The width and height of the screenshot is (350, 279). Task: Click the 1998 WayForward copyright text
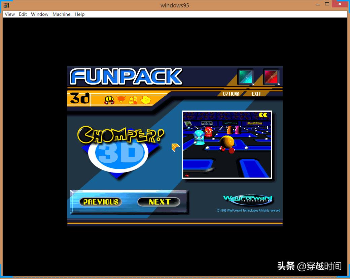pyautogui.click(x=248, y=210)
